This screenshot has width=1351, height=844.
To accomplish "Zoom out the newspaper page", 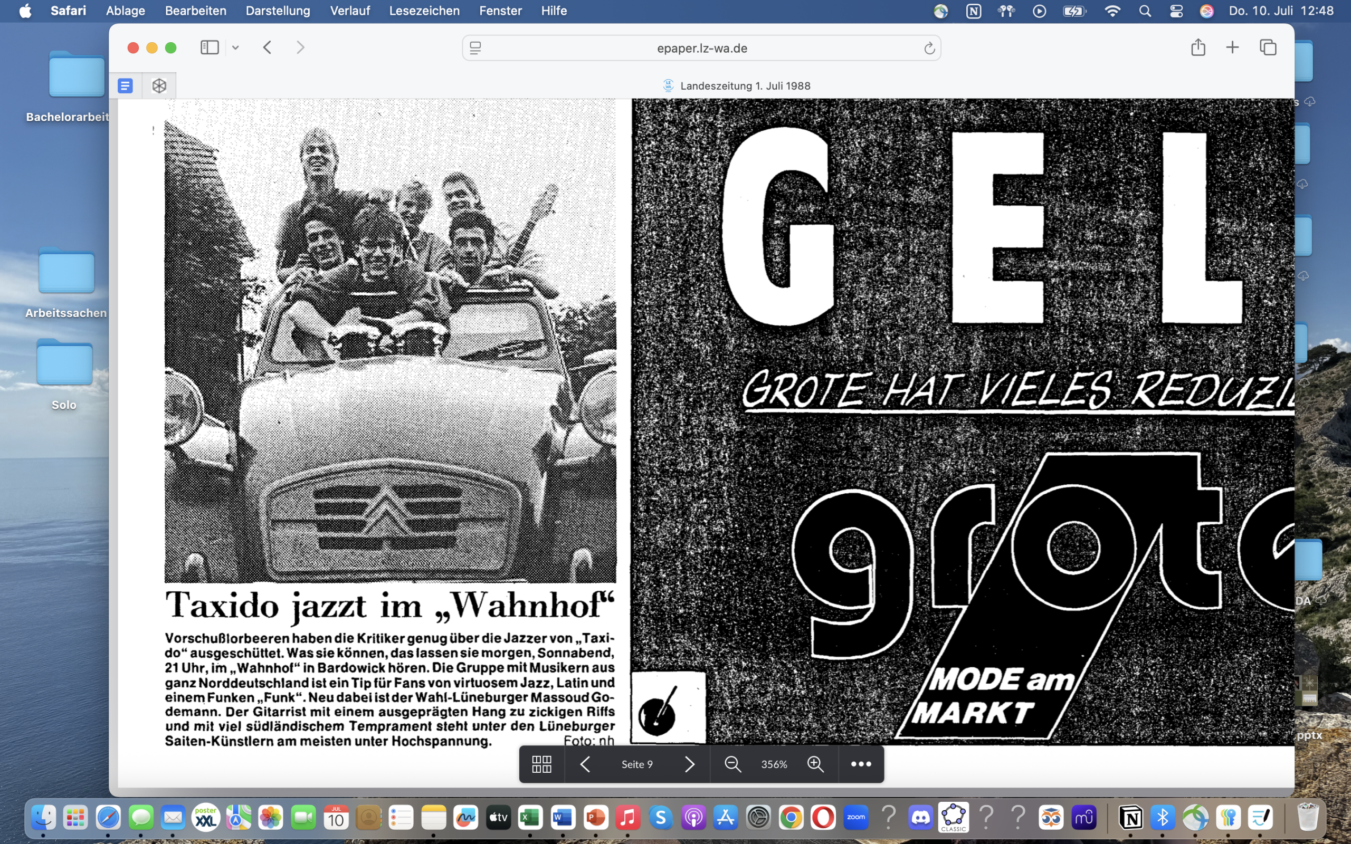I will pyautogui.click(x=732, y=764).
